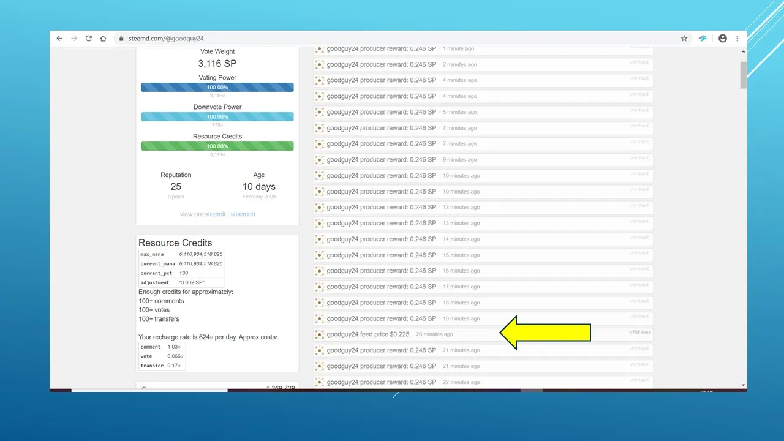Click the Age value '10 days'
Screen dimensions: 784x441
click(x=259, y=187)
